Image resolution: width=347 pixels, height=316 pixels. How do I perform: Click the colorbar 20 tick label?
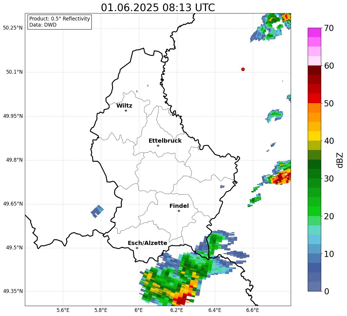[329, 216]
